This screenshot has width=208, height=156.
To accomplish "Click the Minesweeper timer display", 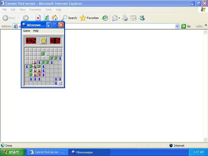I will click(55, 41).
